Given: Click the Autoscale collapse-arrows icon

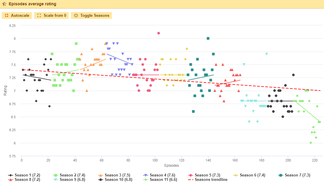Looking at the screenshot, I should point(6,16).
